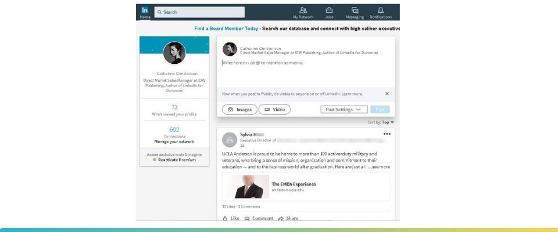The image size is (558, 232).
Task: Open the LinkedIn Home logo
Action: 145,10
